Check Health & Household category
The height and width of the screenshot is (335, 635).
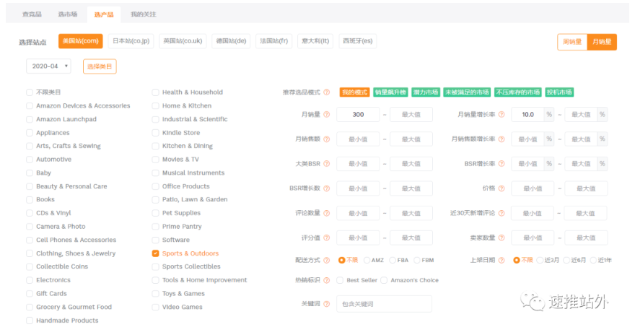point(156,92)
